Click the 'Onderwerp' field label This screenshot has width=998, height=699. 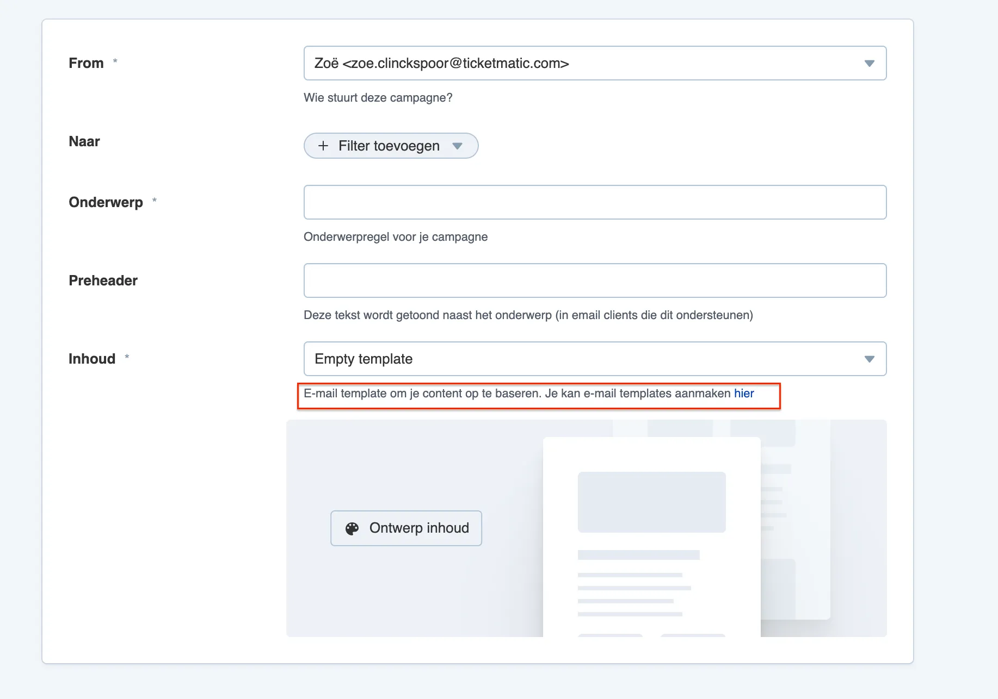(106, 202)
